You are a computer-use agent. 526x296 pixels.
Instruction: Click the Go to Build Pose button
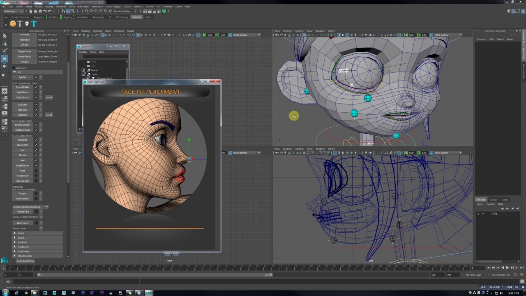tap(25, 261)
